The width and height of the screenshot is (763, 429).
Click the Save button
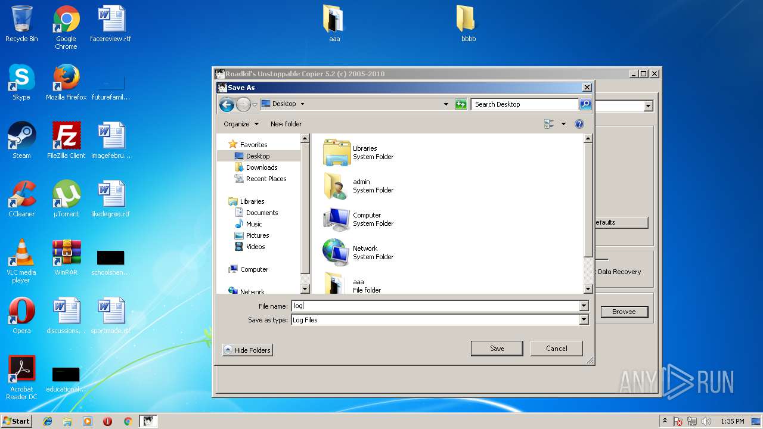[x=497, y=349]
